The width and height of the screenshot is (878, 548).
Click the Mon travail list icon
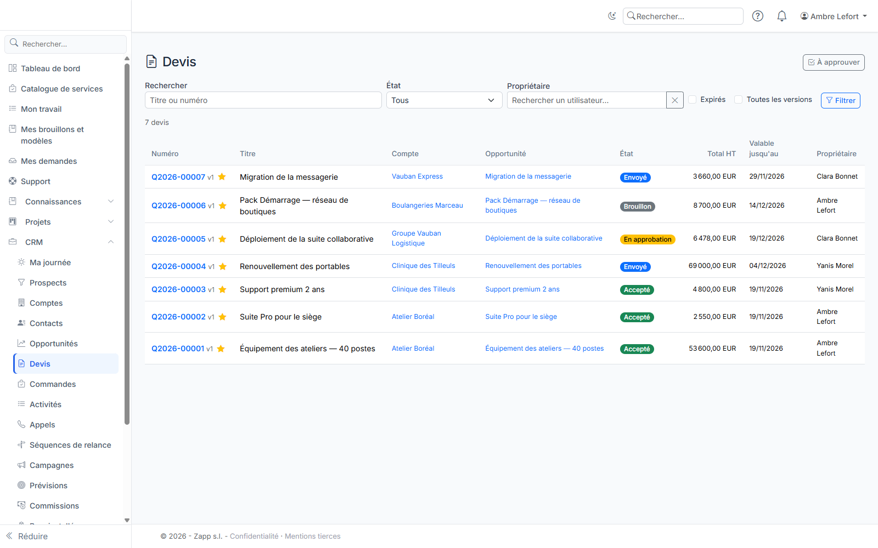point(13,109)
